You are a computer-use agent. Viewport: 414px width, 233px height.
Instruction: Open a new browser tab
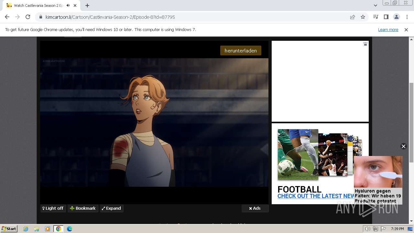[x=87, y=6]
